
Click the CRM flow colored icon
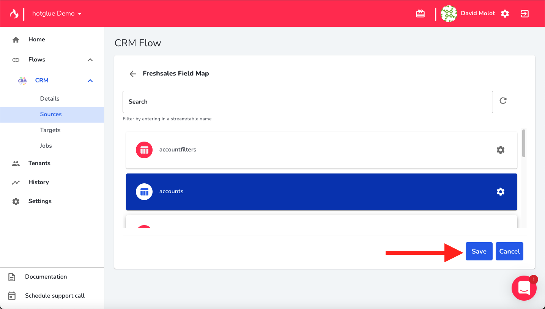point(22,80)
